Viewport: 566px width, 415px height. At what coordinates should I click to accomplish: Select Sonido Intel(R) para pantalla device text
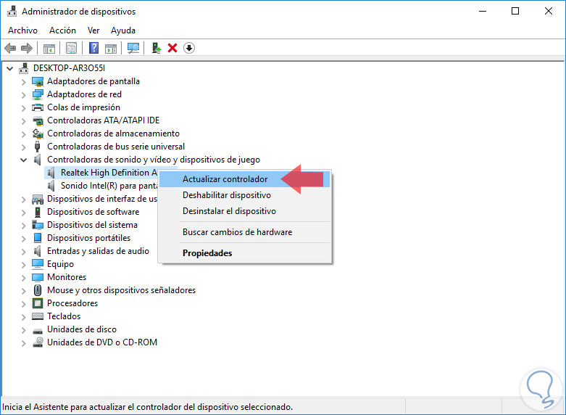tap(109, 186)
